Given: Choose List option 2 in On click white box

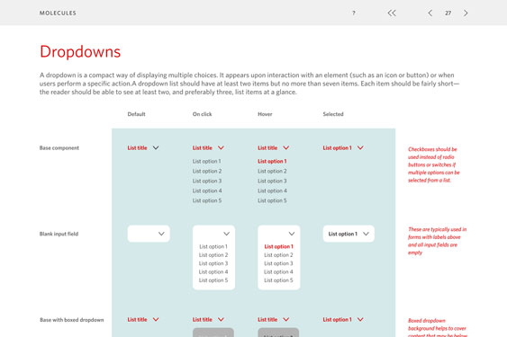Looking at the screenshot, I should click(213, 255).
